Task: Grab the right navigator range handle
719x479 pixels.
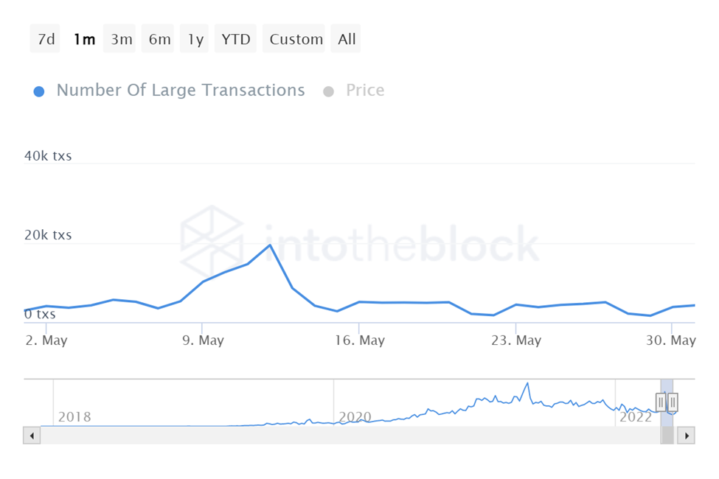Action: point(673,402)
